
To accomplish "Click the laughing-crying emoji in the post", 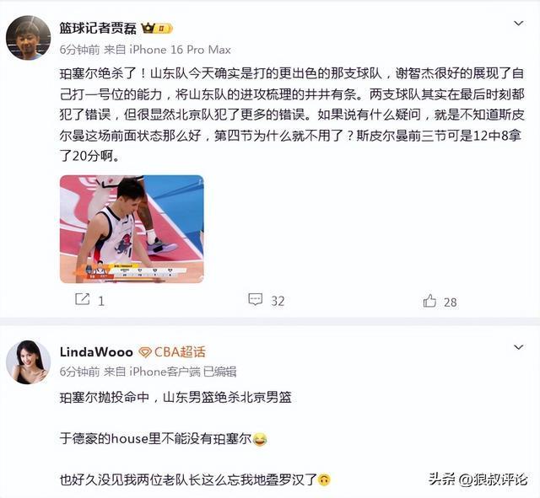I will coord(260,439).
